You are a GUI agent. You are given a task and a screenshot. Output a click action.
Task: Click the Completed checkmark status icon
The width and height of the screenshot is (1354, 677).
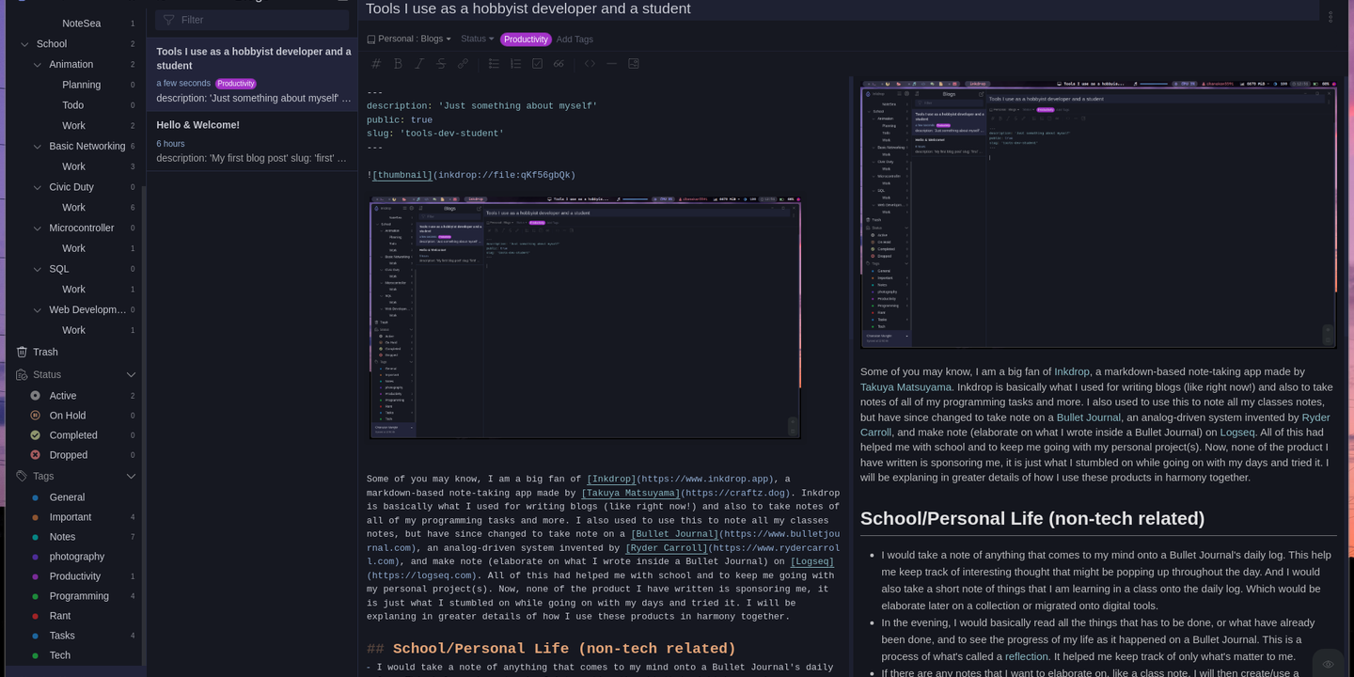coord(35,435)
